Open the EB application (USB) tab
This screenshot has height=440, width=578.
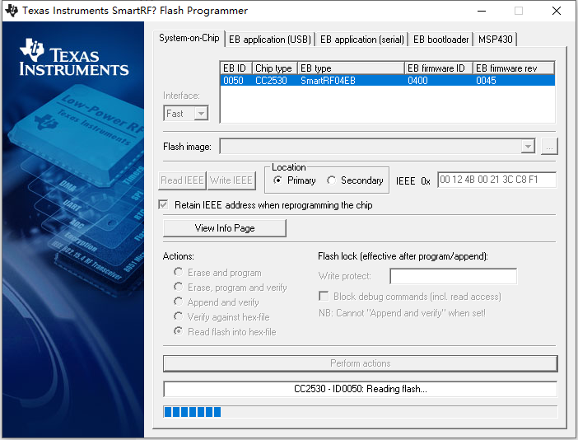tap(270, 40)
